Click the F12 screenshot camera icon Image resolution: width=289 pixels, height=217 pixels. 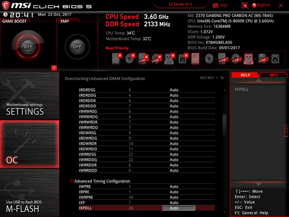[215, 5]
